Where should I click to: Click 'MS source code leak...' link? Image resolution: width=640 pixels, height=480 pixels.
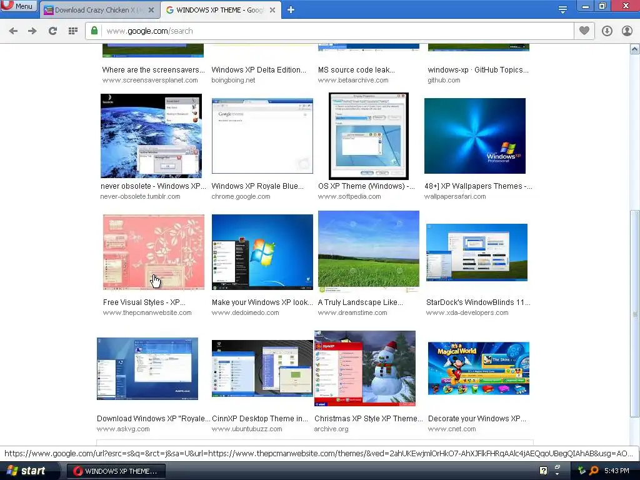356,70
